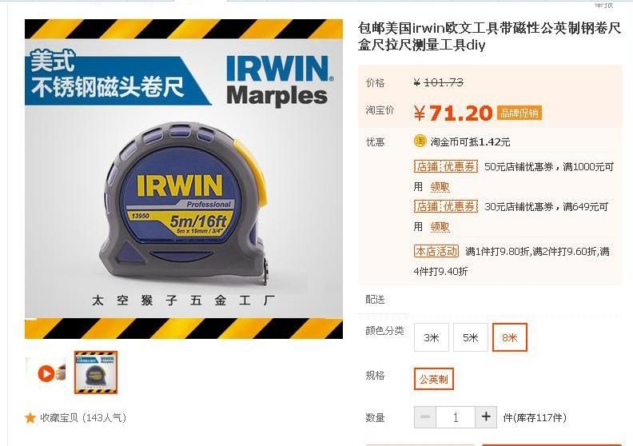This screenshot has width=633, height=446.
Task: Choose the 公英制 specification option
Action: [x=433, y=379]
